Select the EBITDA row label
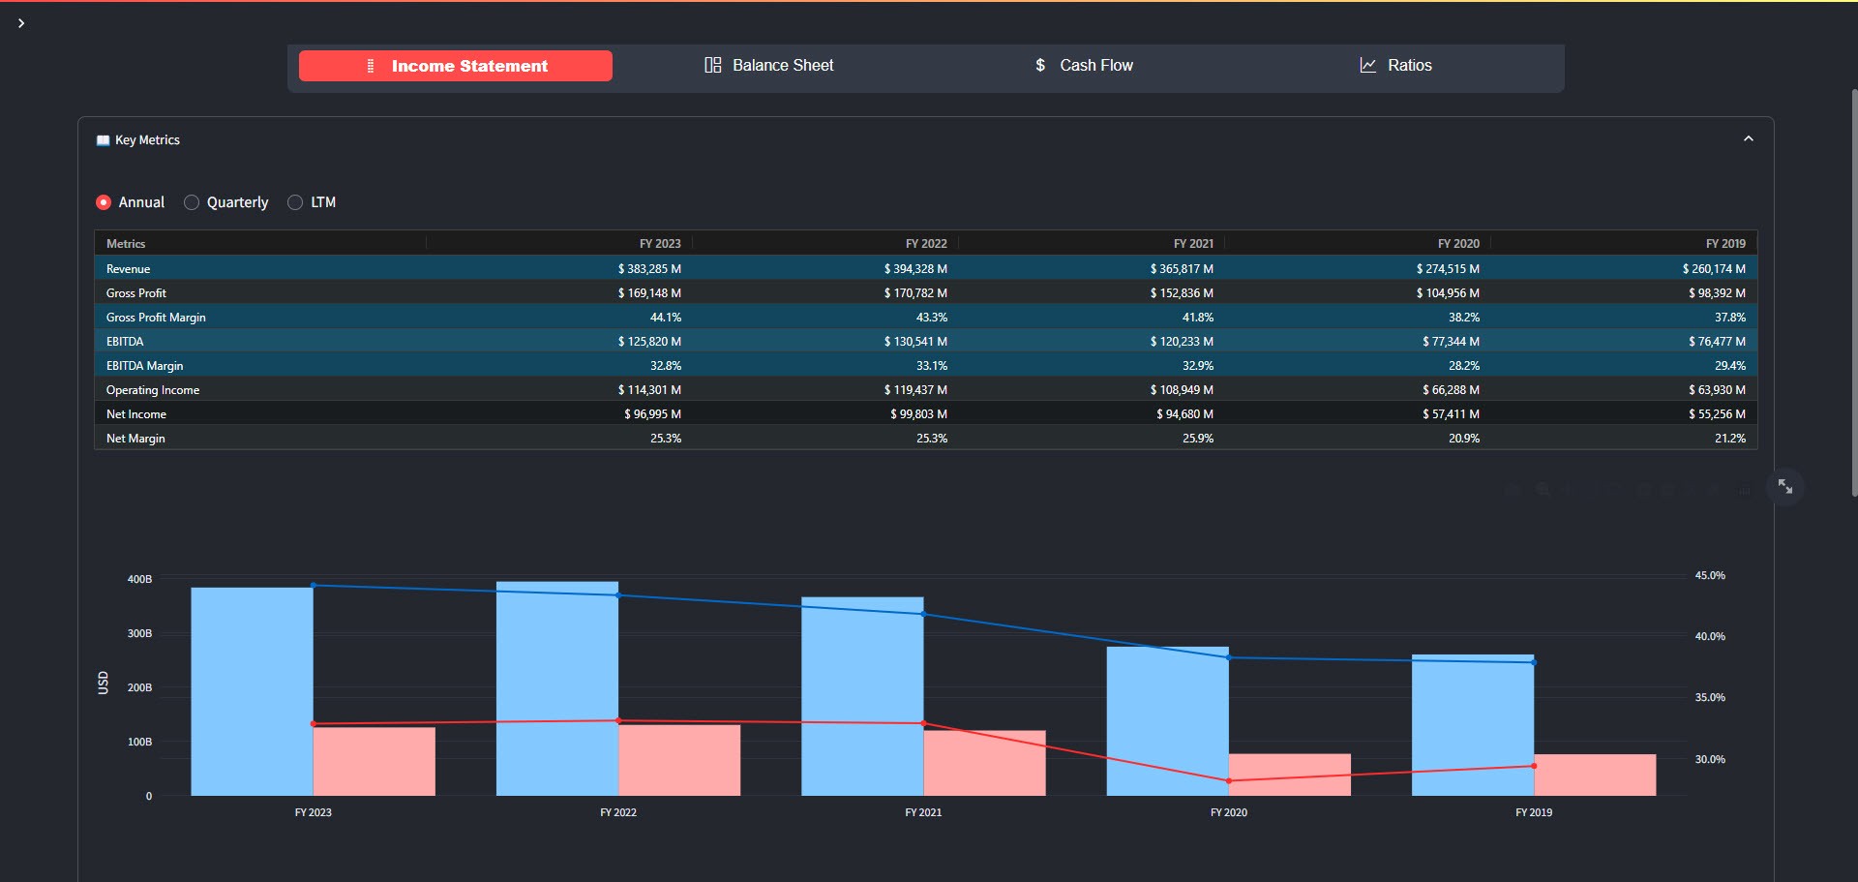This screenshot has width=1858, height=882. point(125,342)
